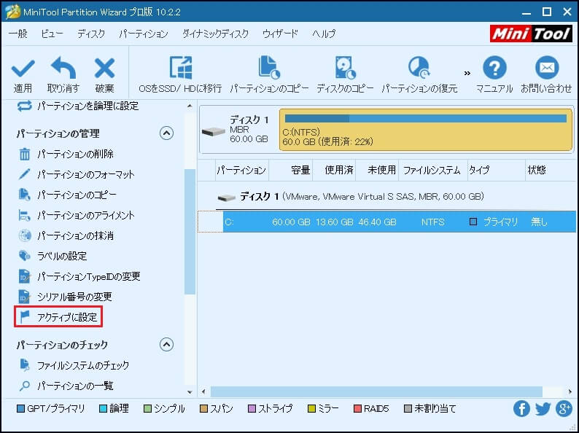Run ファイルシステムのチェック action

(74, 365)
